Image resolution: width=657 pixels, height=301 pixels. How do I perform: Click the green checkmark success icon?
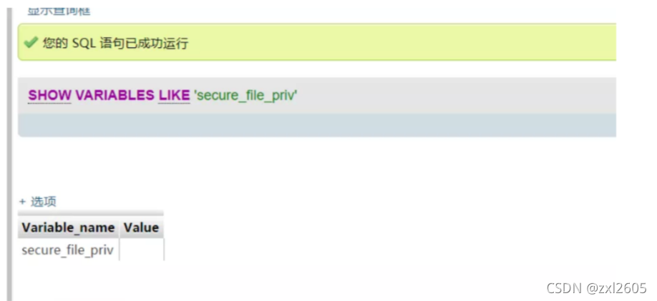pyautogui.click(x=31, y=42)
